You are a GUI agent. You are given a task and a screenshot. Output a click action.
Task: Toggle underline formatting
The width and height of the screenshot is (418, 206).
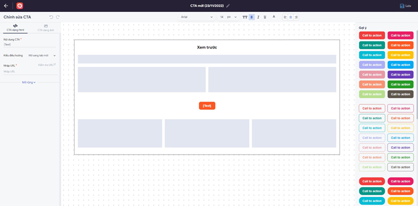(265, 17)
